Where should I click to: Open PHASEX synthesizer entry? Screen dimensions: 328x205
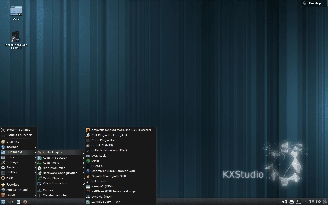coord(121,166)
